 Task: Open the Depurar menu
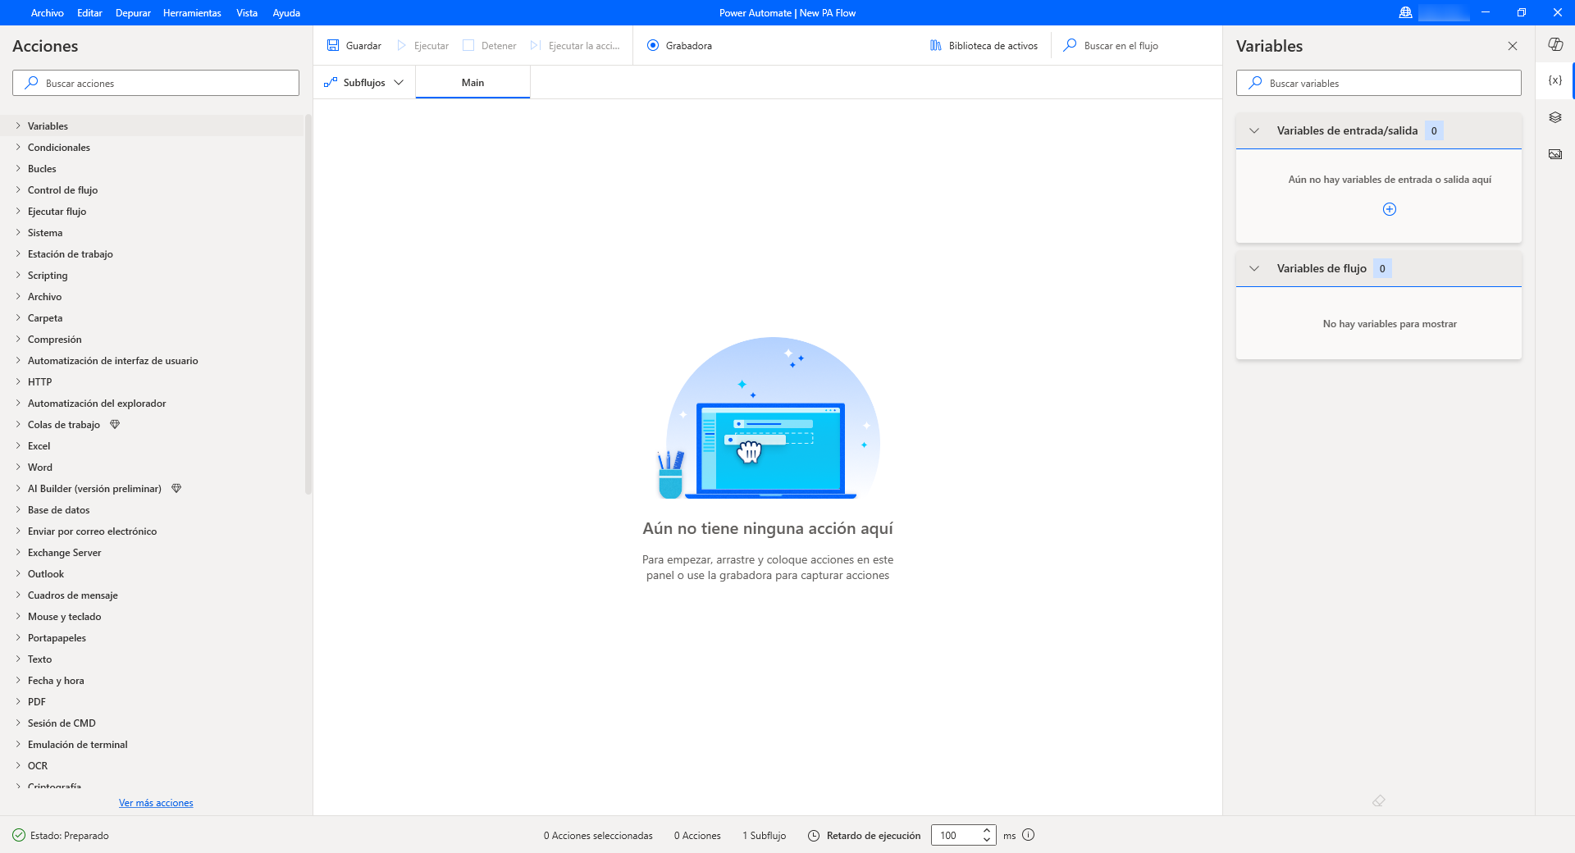tap(133, 12)
